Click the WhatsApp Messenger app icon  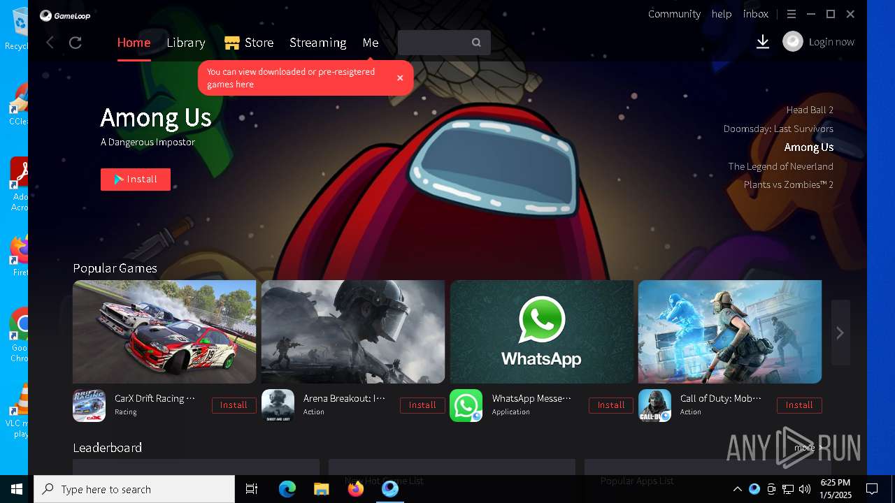(x=466, y=405)
